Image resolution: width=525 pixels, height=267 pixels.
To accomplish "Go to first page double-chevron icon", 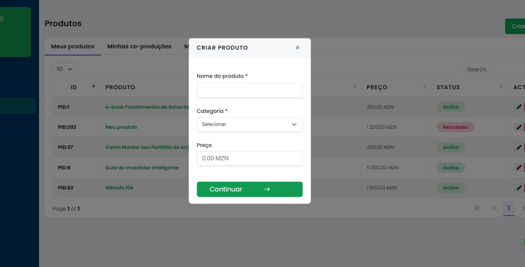I will [x=477, y=208].
